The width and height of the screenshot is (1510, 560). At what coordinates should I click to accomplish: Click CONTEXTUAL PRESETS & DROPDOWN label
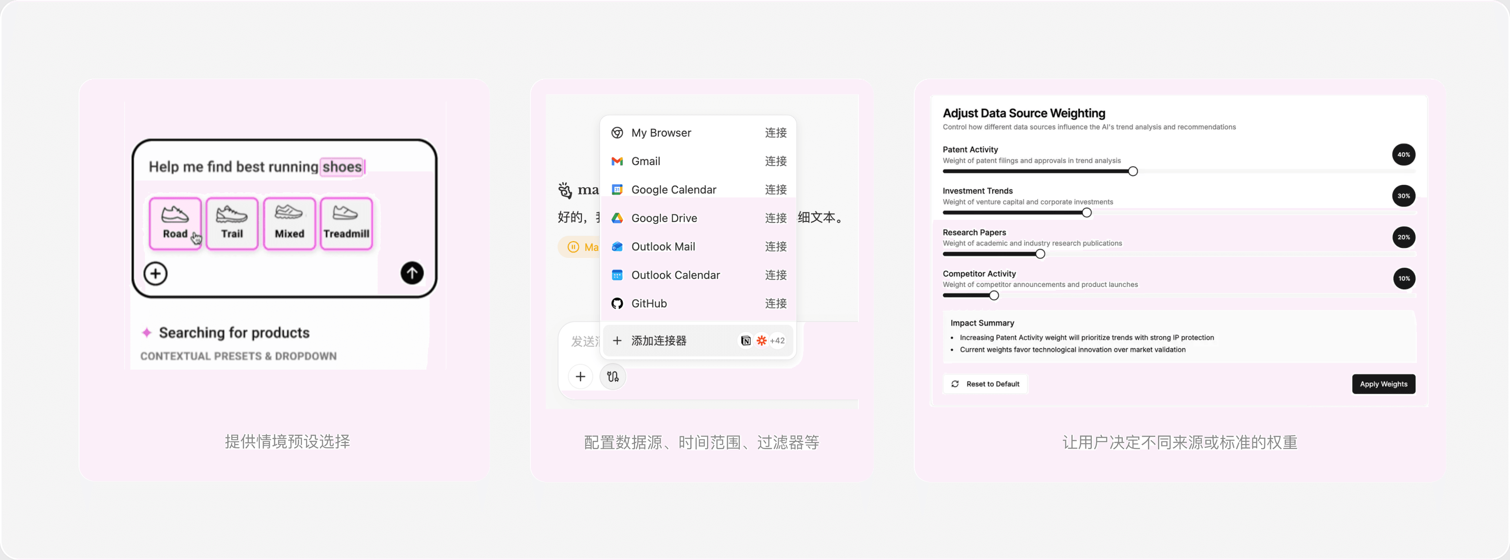[238, 356]
